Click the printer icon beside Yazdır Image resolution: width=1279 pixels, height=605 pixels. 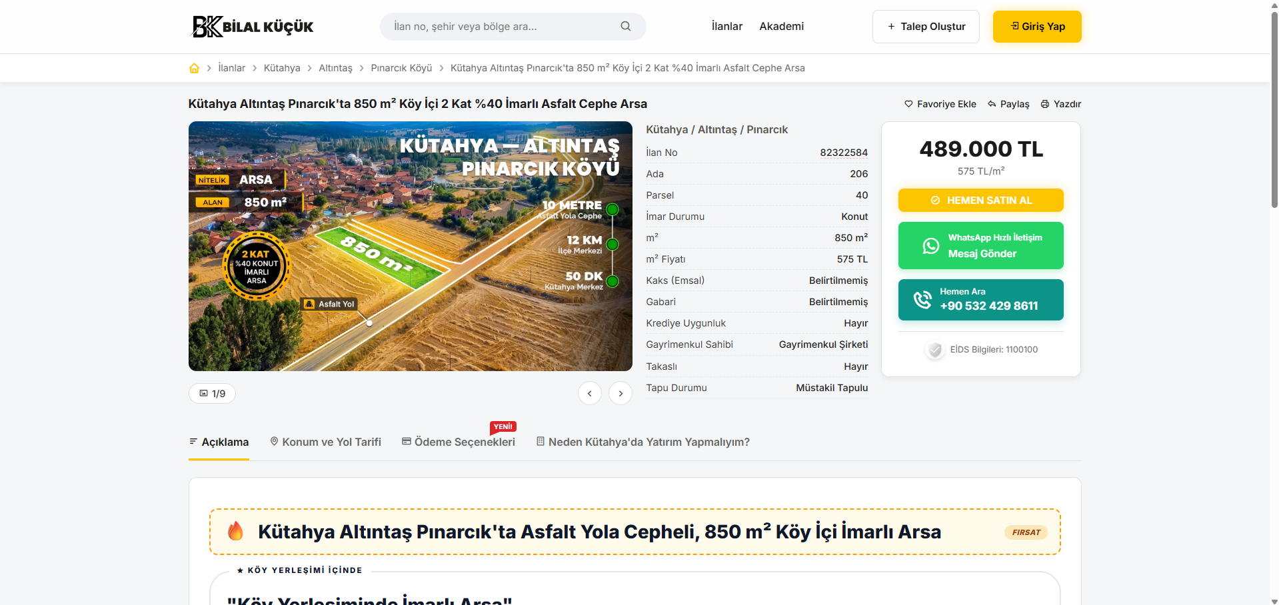pyautogui.click(x=1045, y=104)
